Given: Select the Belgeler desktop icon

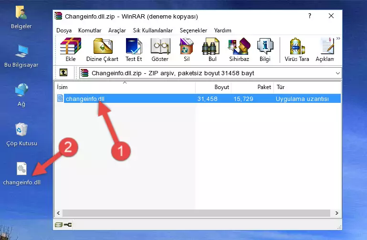Looking at the screenshot, I should pos(21,18).
